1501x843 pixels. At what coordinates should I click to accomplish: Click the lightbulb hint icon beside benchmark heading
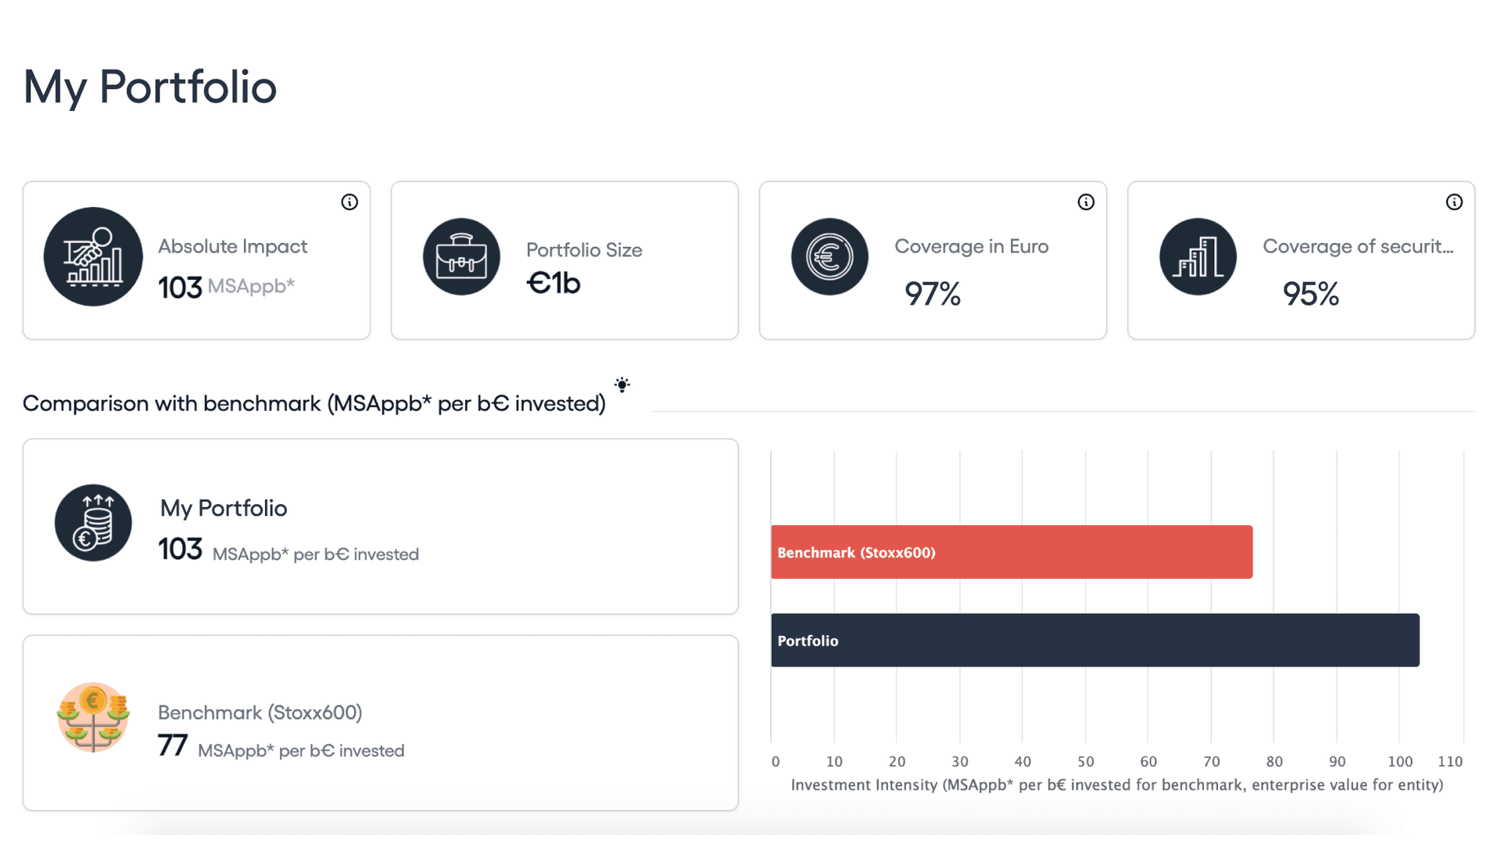click(622, 384)
